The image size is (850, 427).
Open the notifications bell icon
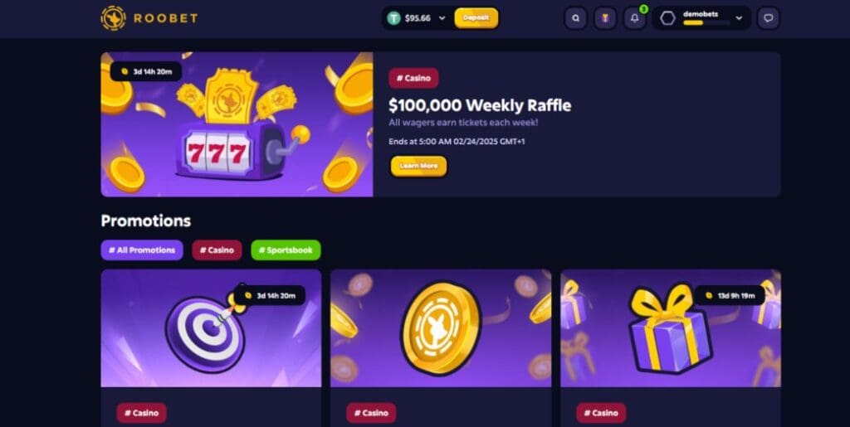(635, 18)
